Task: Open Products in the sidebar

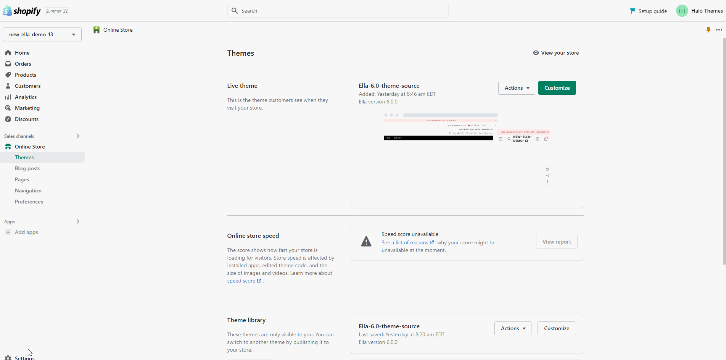Action: tap(26, 75)
